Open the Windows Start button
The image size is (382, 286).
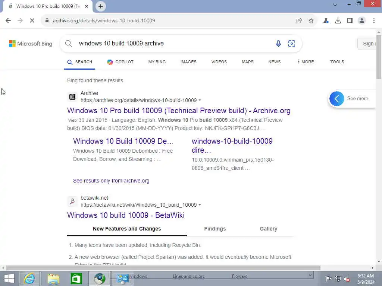[9, 279]
